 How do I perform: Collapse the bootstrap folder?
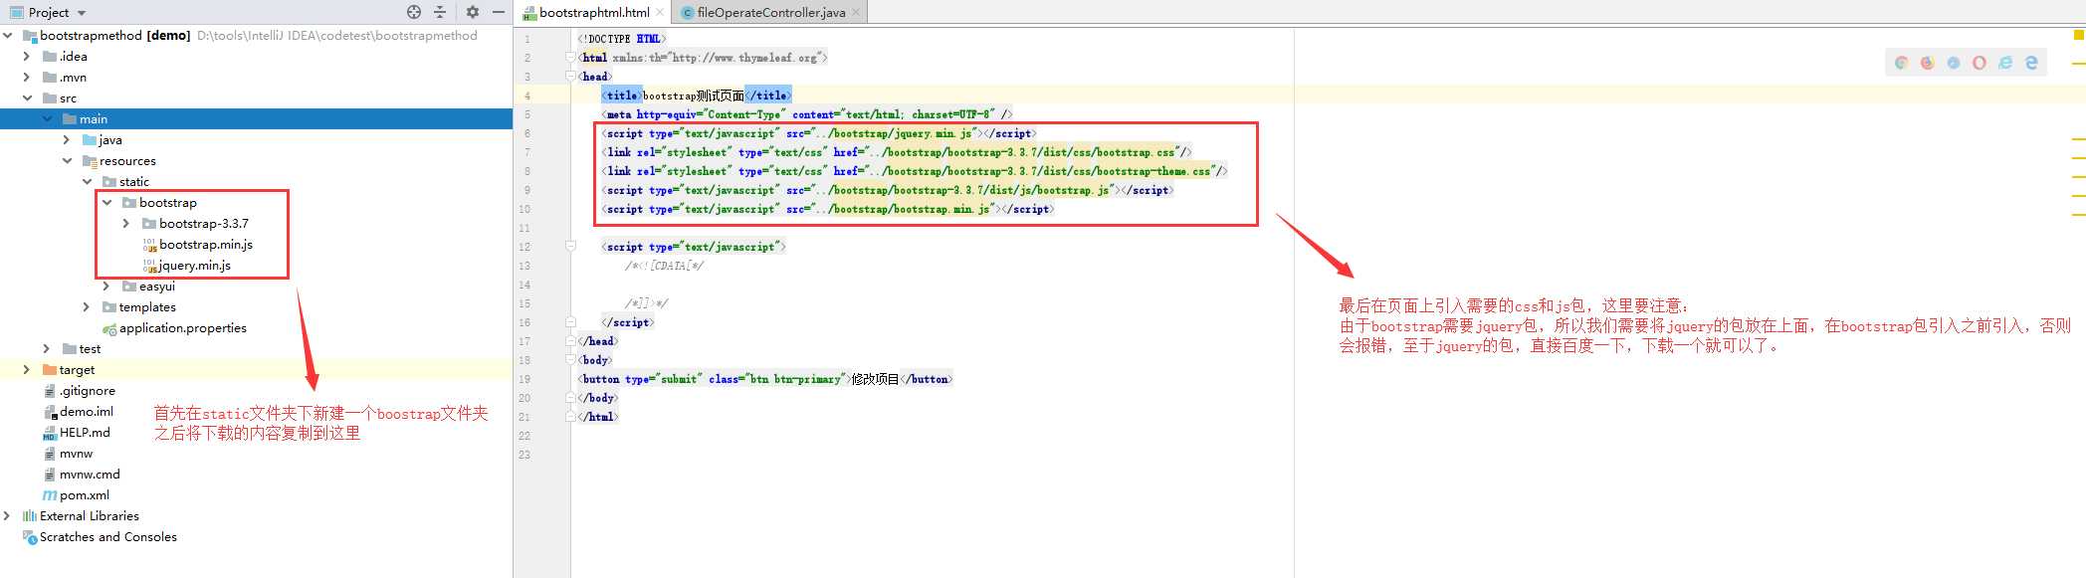click(x=106, y=202)
